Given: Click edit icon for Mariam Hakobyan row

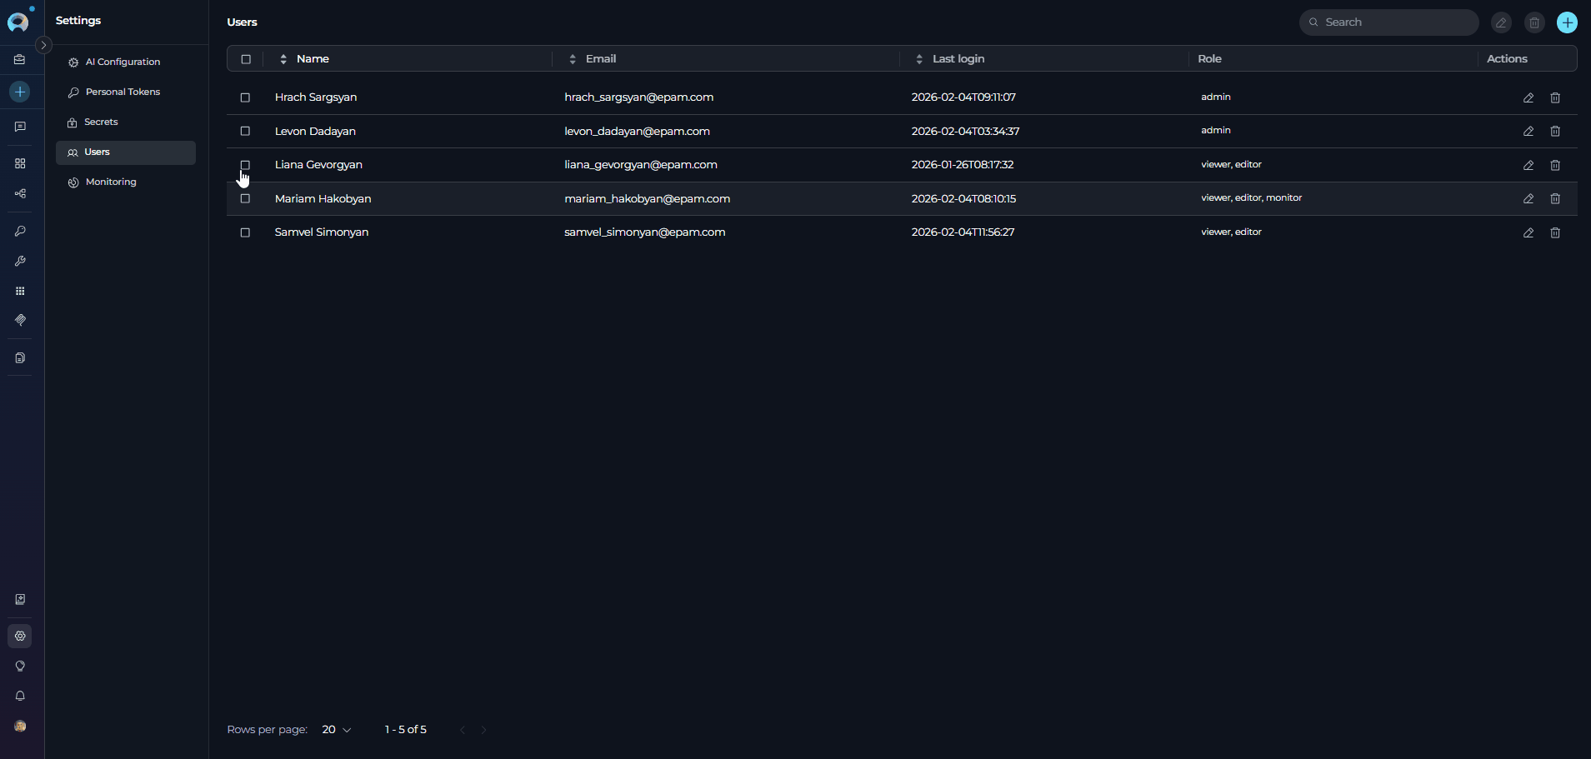Looking at the screenshot, I should [1528, 199].
